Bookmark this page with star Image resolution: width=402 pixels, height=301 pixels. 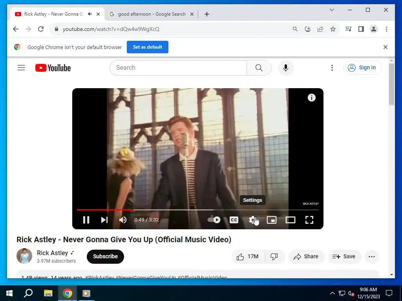pos(333,29)
